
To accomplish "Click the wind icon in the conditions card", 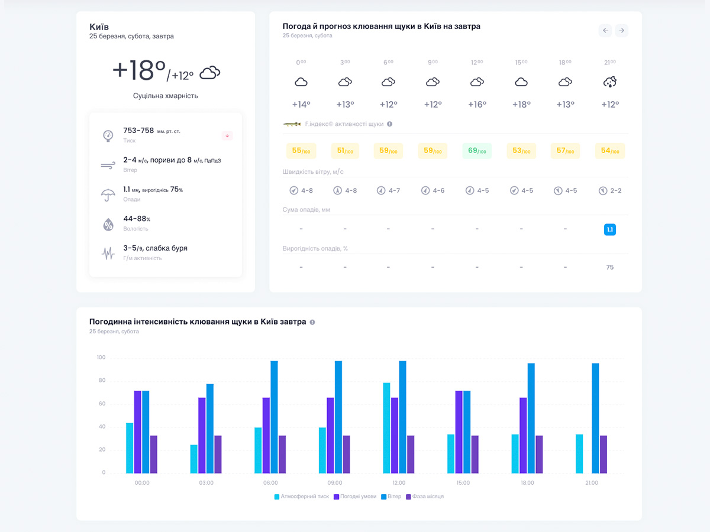I will pyautogui.click(x=108, y=165).
